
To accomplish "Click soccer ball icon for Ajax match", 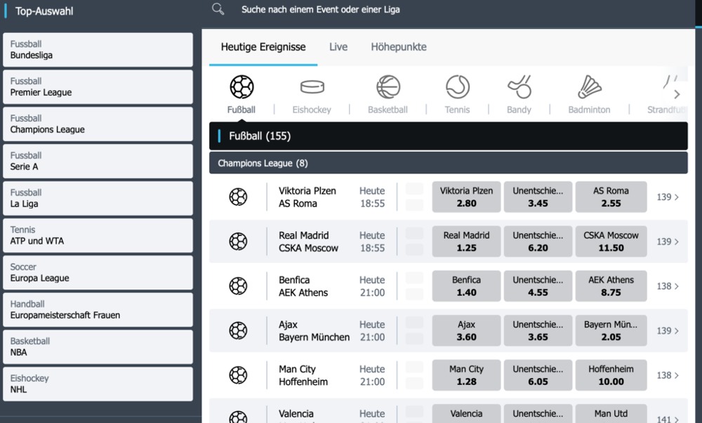I will pyautogui.click(x=238, y=331).
